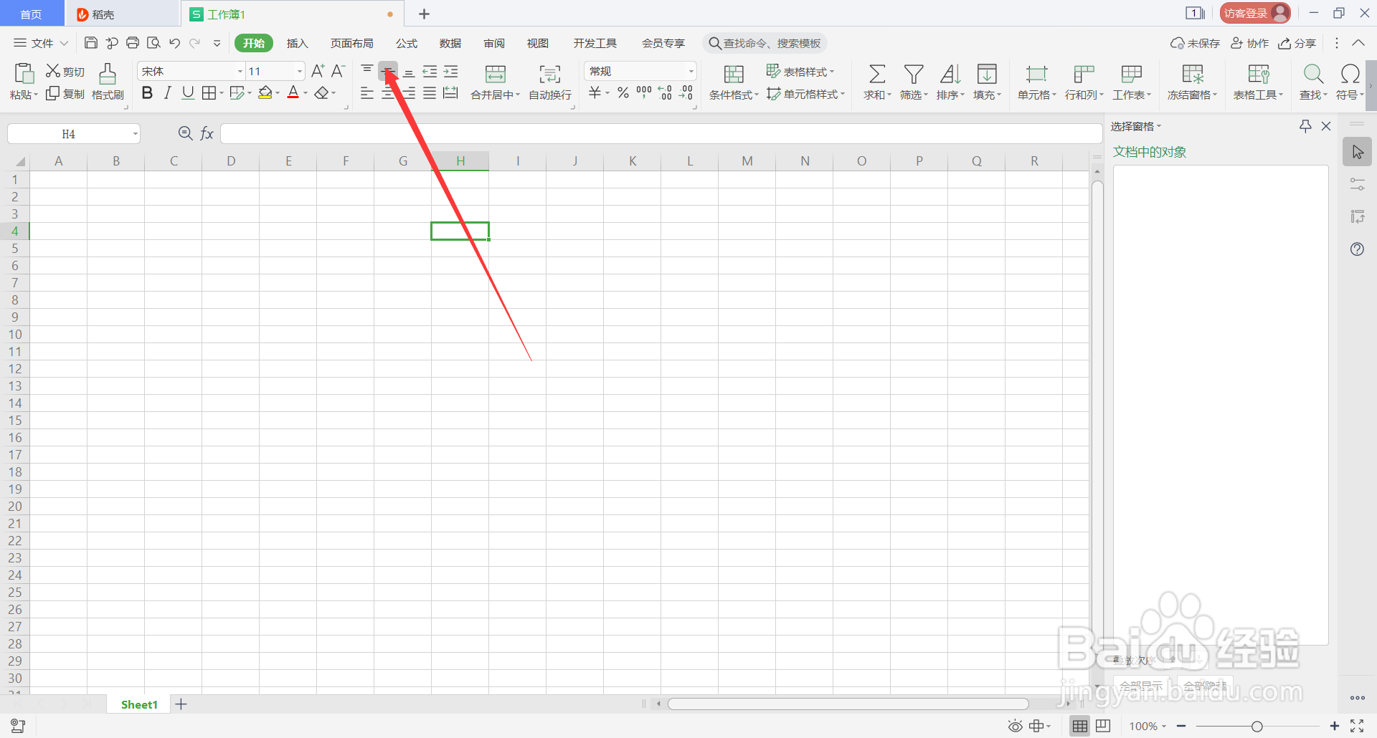1377x738 pixels.
Task: Add a new sheet with plus button
Action: tap(181, 704)
